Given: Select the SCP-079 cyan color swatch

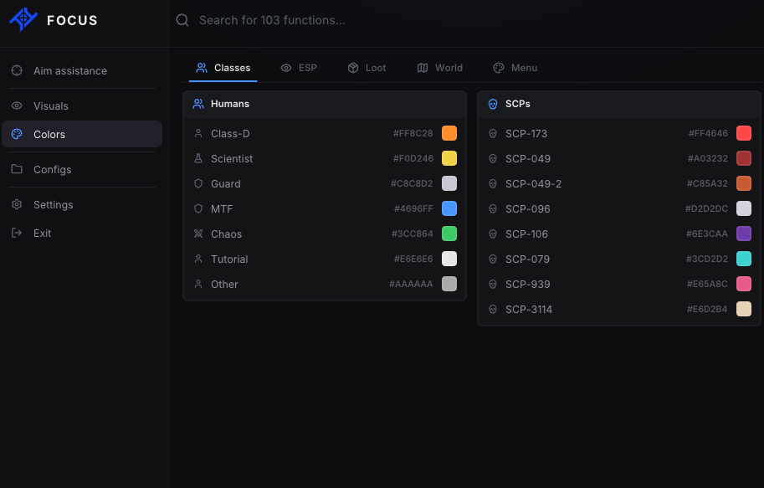Looking at the screenshot, I should 744,259.
